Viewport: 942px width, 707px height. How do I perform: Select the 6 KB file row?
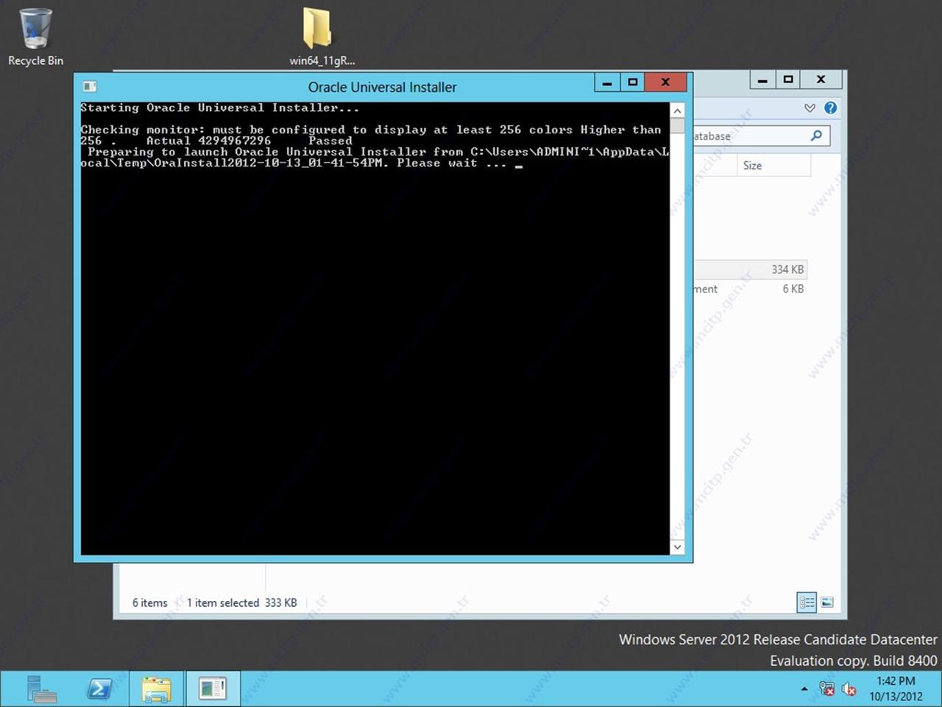750,289
